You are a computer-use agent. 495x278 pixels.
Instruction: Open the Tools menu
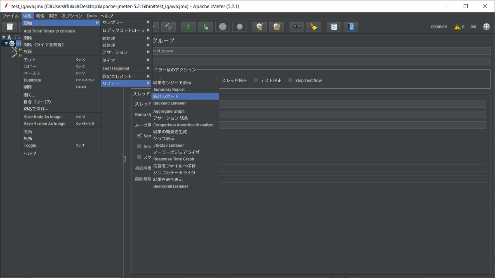point(92,16)
